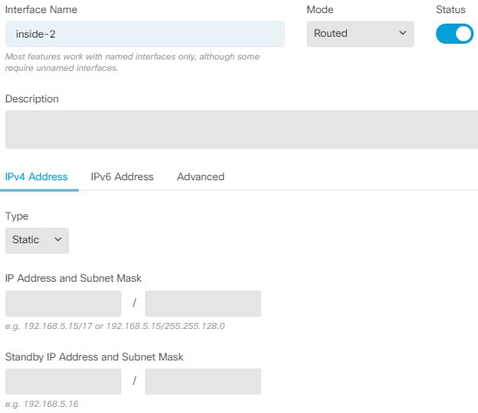Open the Mode dropdown showing Routed
Screen dimensions: 478x413
360,34
